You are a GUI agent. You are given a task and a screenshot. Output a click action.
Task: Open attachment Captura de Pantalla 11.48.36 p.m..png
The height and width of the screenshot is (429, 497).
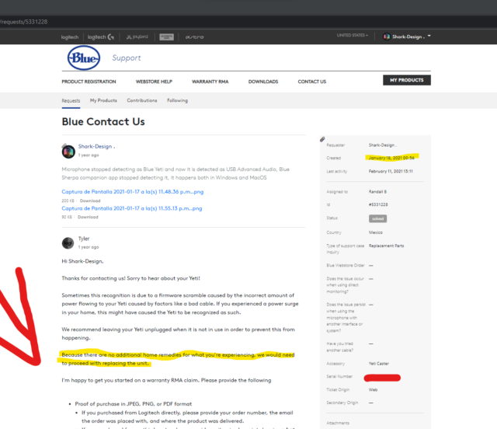click(x=133, y=192)
